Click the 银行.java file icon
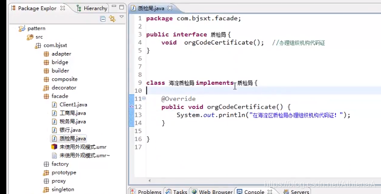Screen dimensions: 381x194 coord(55,130)
